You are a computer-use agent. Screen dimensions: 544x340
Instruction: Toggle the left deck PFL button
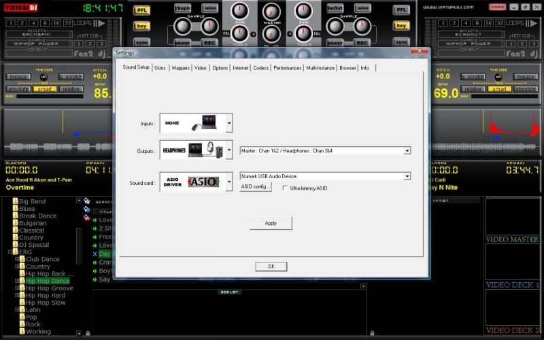tap(141, 10)
